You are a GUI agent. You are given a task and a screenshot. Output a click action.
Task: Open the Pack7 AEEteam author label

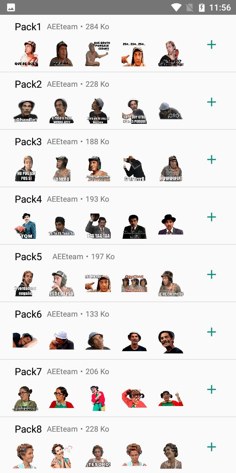[62, 372]
